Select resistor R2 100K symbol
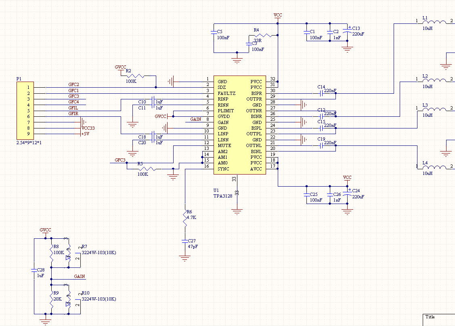Image resolution: width=455 pixels, height=326 pixels. pyautogui.click(x=136, y=76)
